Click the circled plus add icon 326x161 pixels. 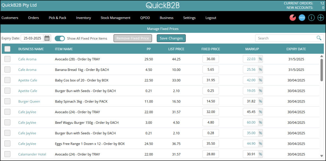321,17
